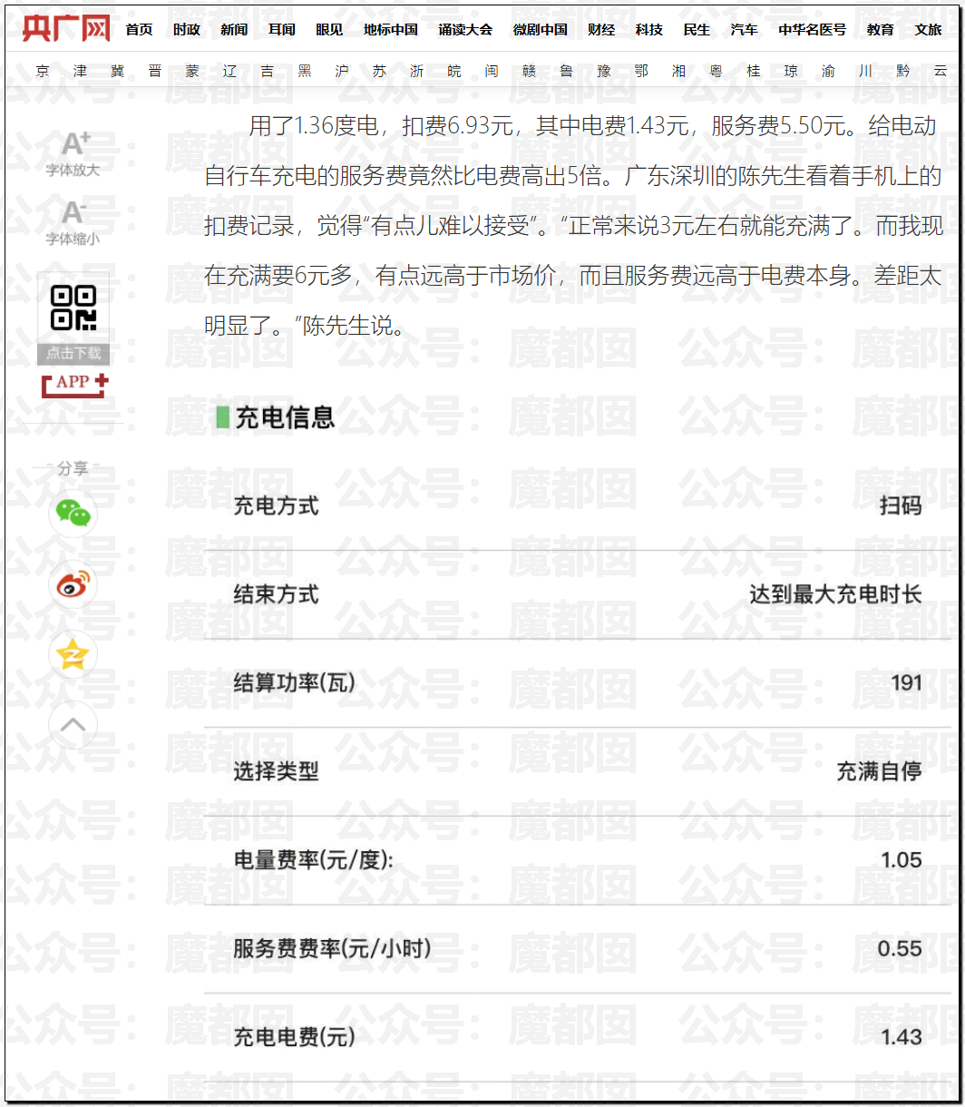Select region 川 in province bar
Viewport: 965px width, 1107px height.
865,71
